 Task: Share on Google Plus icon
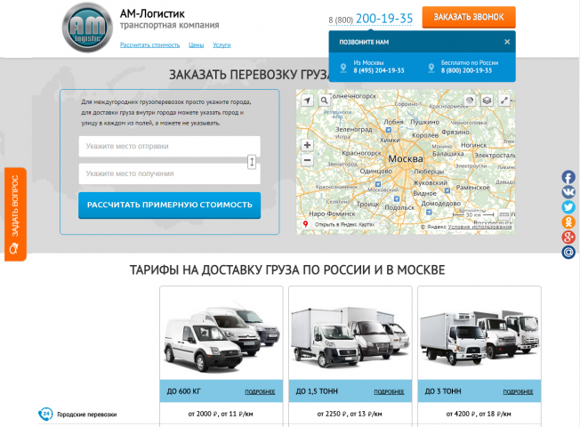[568, 237]
